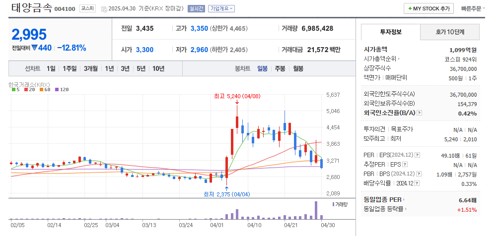Select the 10년 line chart period
The image size is (501, 236).
tap(158, 68)
